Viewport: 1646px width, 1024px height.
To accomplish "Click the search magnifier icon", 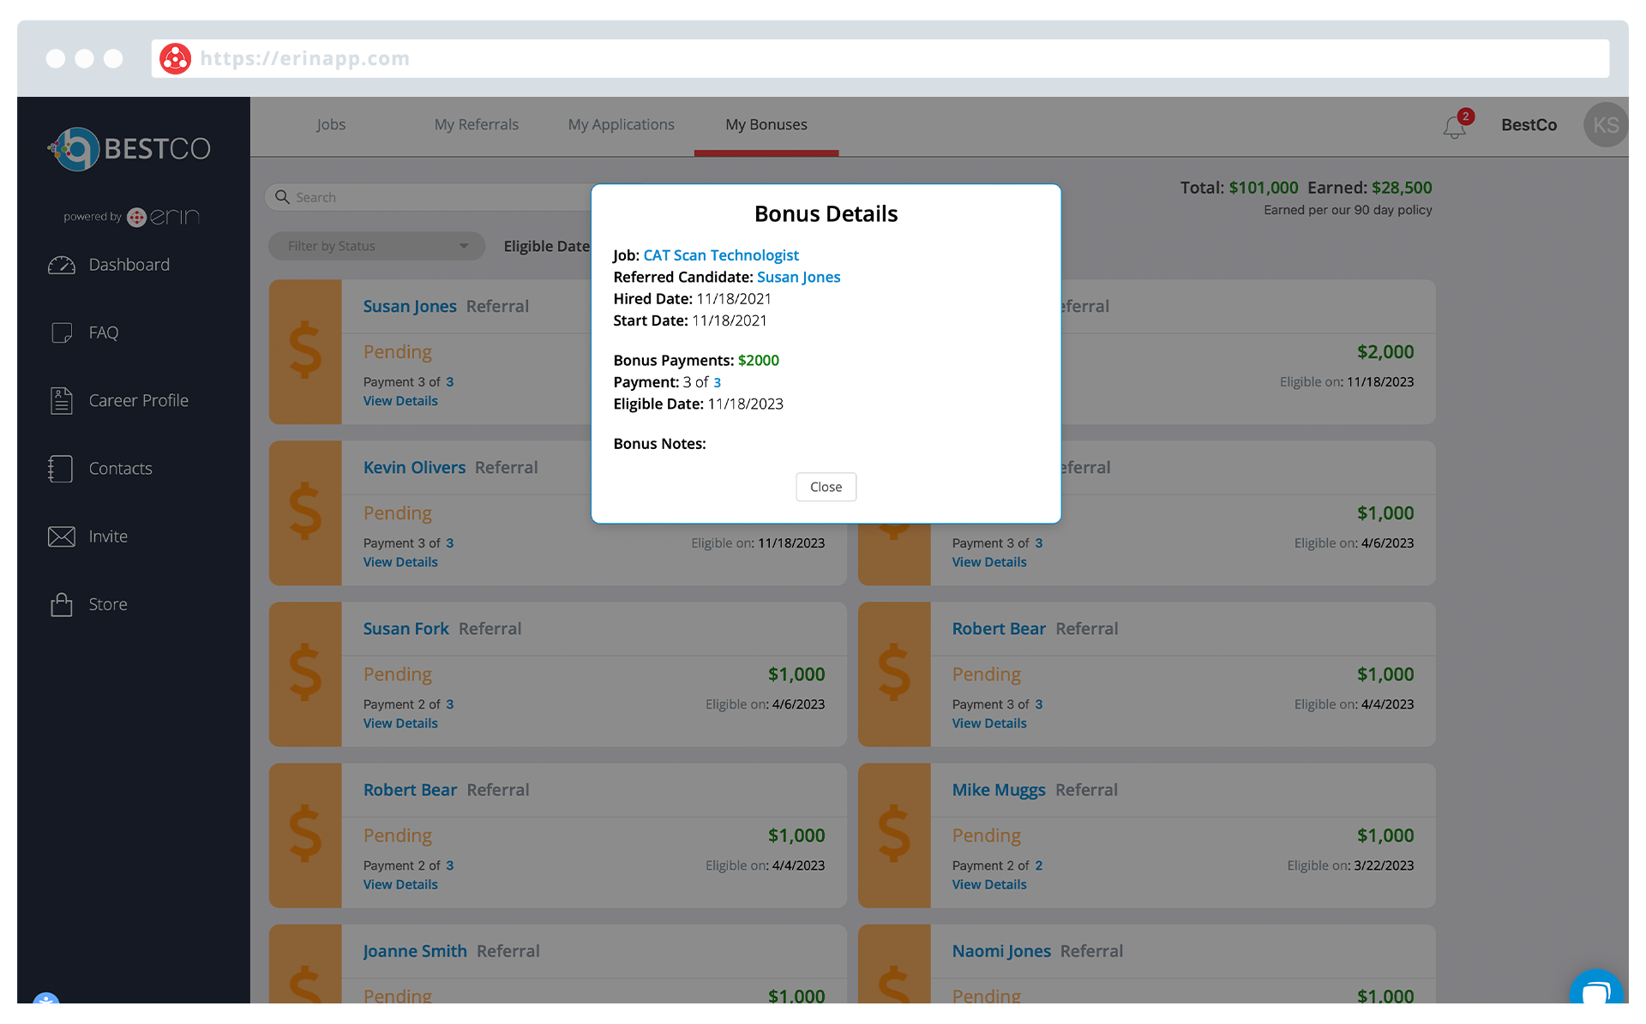I will click(x=282, y=197).
